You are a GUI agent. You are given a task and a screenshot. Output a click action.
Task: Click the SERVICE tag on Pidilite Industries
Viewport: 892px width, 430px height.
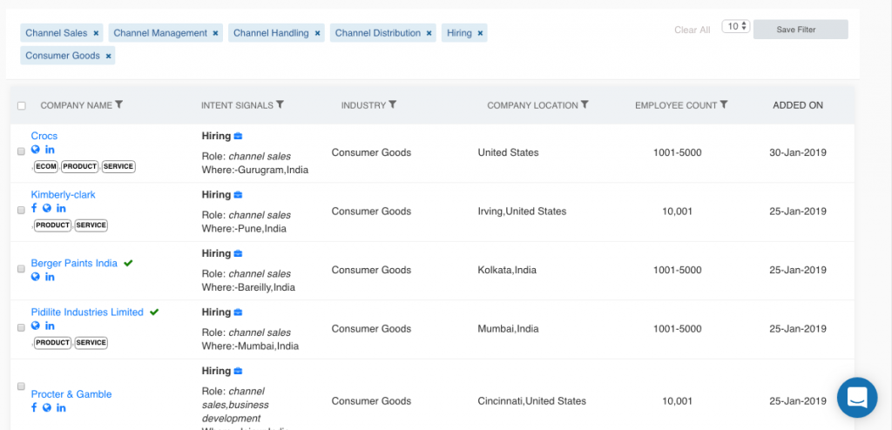coord(91,343)
